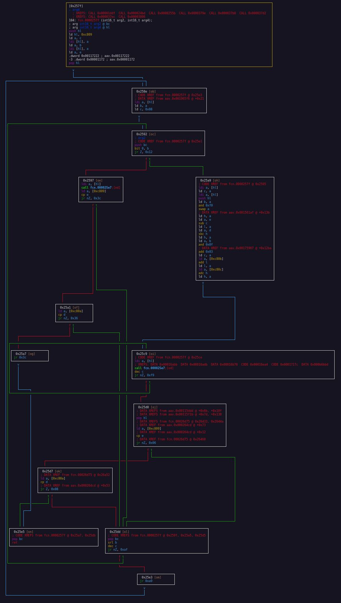The image size is (341, 603).
Task: Click the 'jr nZ, 0x36' jump
Action: [x=68, y=318]
